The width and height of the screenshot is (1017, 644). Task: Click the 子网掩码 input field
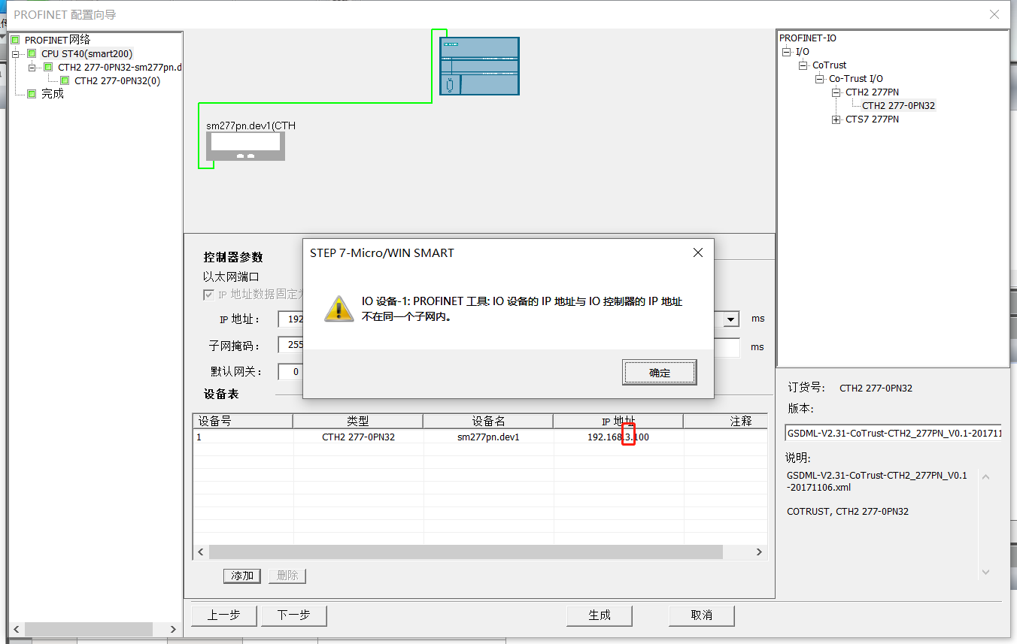click(x=290, y=346)
